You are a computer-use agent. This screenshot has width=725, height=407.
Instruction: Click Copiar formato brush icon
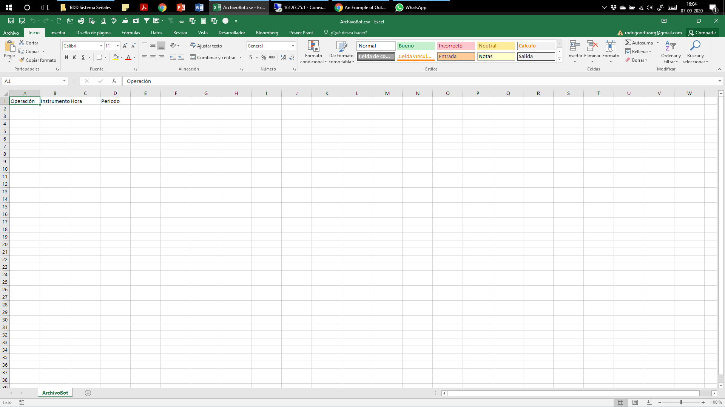tap(22, 60)
